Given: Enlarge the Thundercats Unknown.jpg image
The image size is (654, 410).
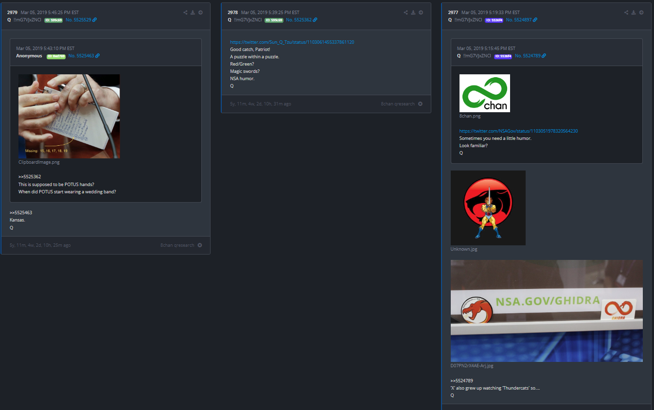Looking at the screenshot, I should (488, 208).
